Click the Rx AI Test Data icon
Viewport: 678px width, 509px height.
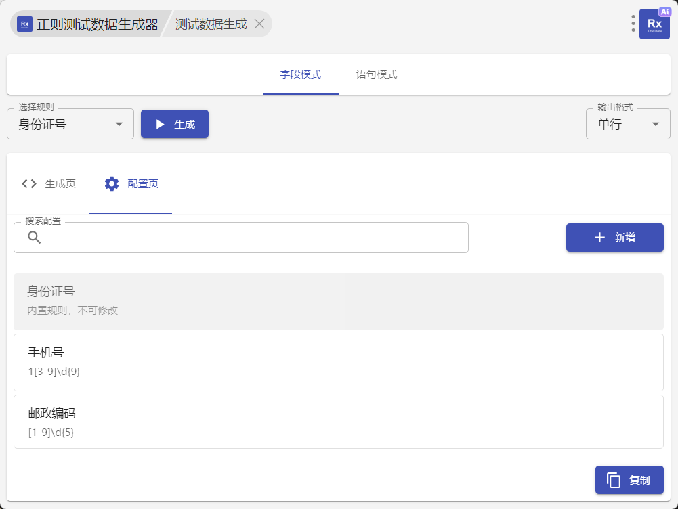coord(654,24)
